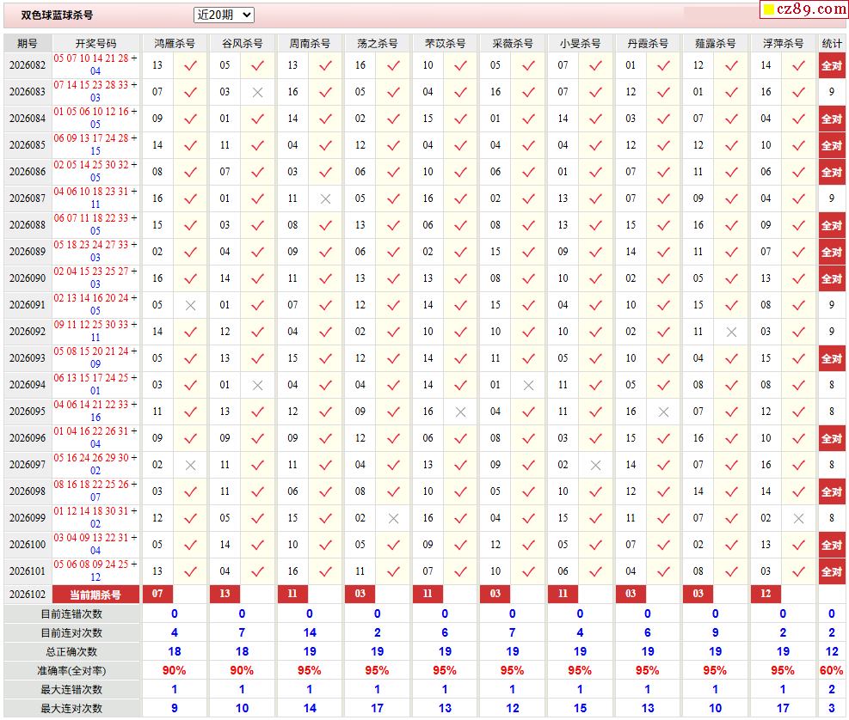Click the yellow square beside cz89.com

(x=768, y=9)
